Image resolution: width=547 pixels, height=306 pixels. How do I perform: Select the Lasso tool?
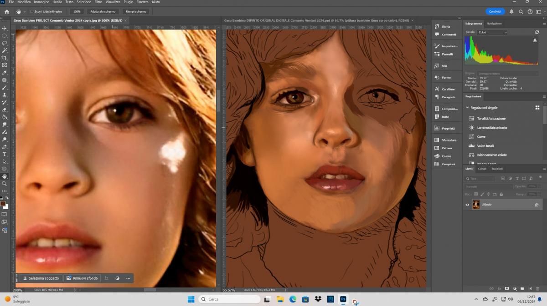point(5,43)
